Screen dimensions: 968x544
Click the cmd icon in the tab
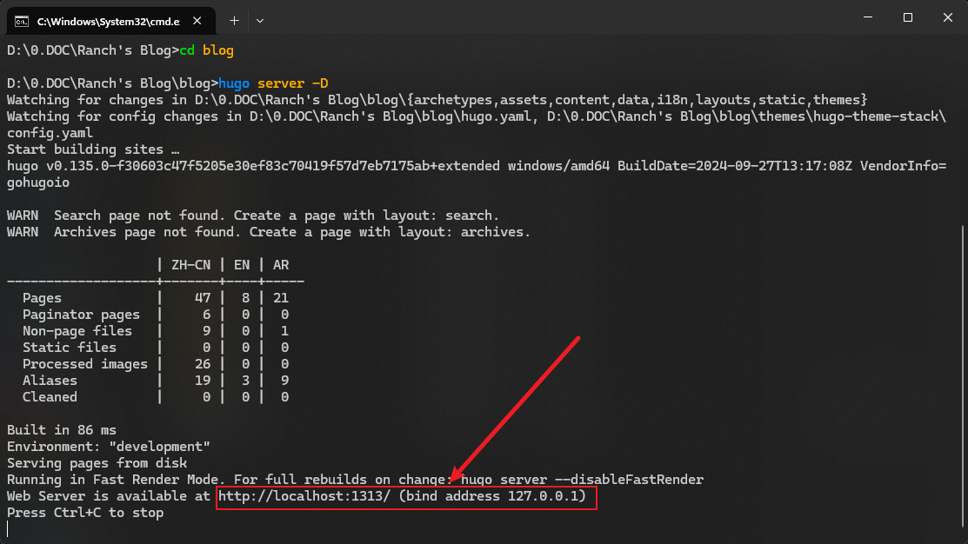point(21,19)
